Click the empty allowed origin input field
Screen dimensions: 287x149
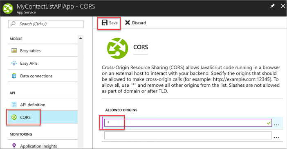coord(188,135)
